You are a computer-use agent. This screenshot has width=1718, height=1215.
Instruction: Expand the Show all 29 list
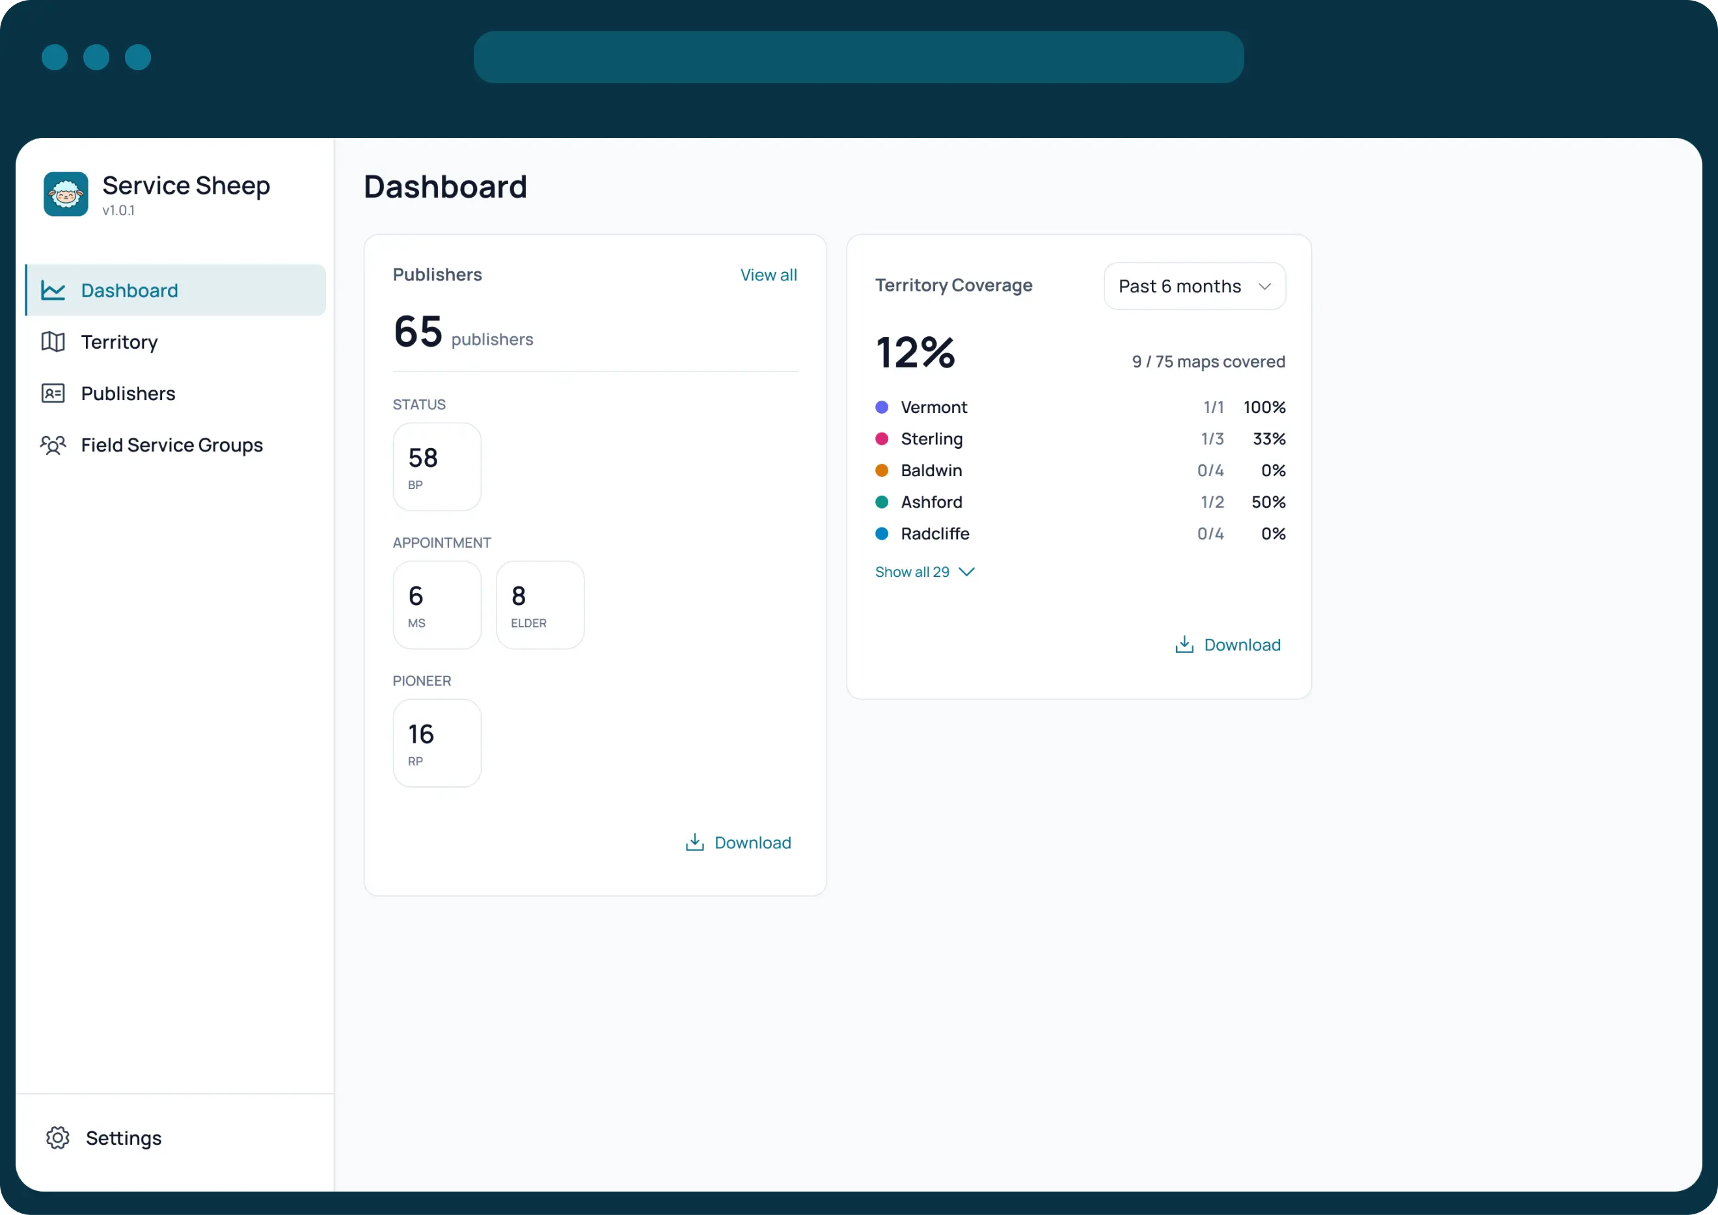(x=925, y=572)
